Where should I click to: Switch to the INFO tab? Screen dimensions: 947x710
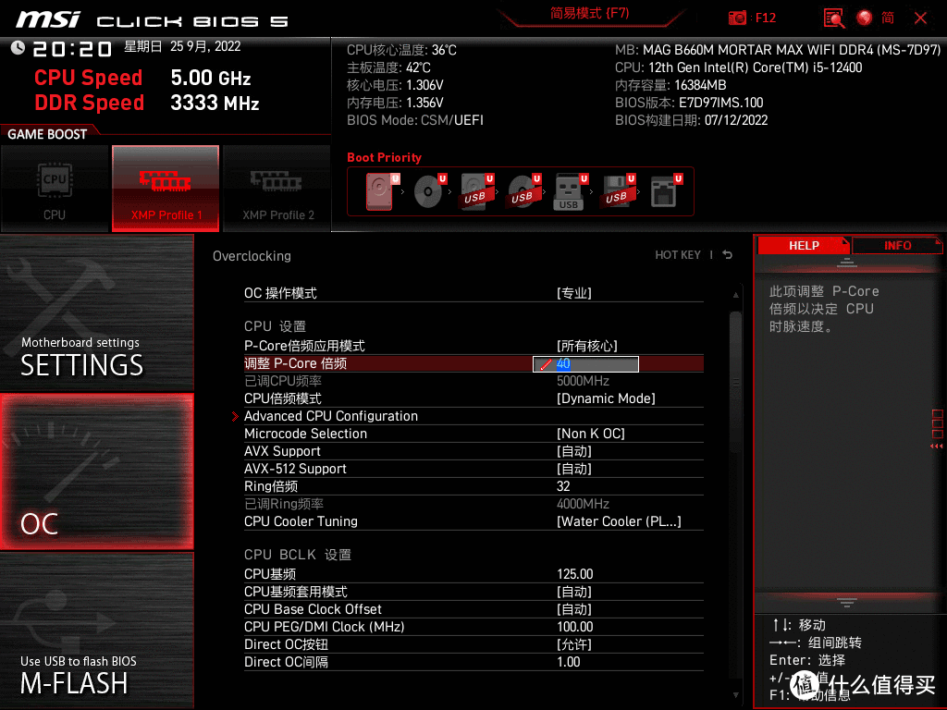click(x=897, y=246)
